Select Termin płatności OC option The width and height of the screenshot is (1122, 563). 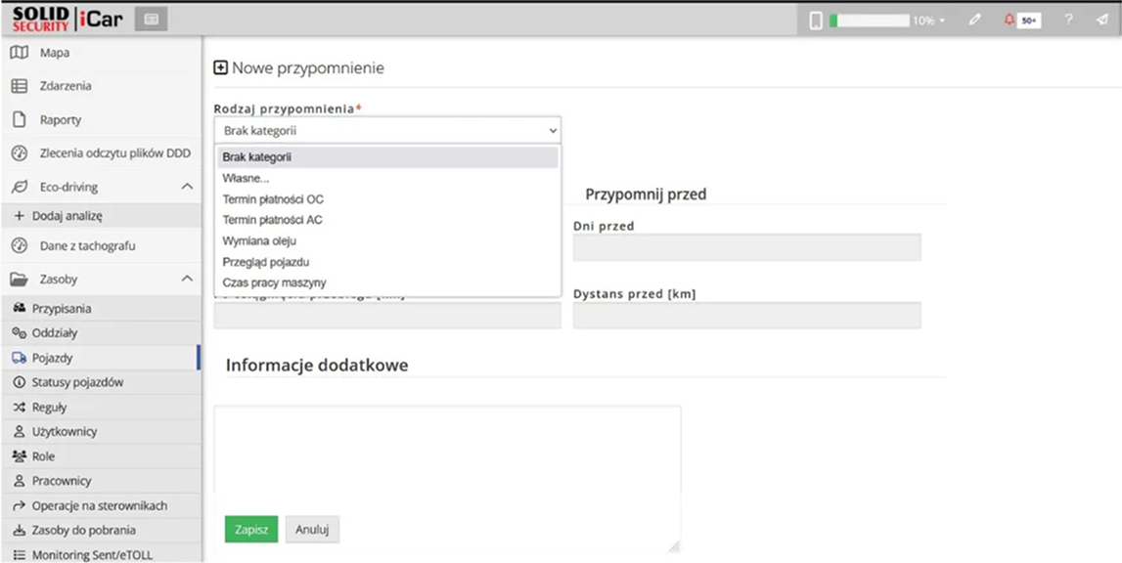[387, 198]
